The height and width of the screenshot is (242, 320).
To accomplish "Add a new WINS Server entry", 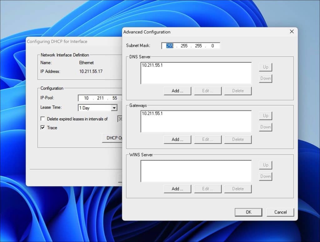I will point(177,189).
